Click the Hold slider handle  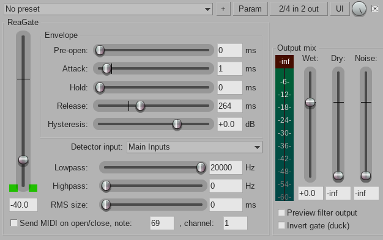pyautogui.click(x=100, y=87)
